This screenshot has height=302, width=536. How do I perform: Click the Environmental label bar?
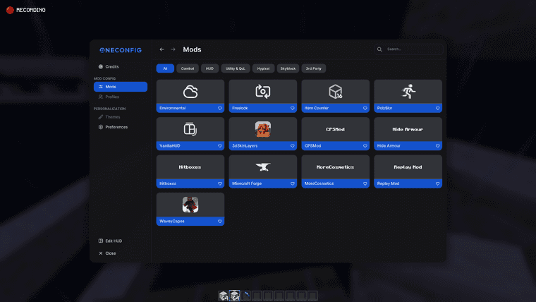[x=190, y=108]
